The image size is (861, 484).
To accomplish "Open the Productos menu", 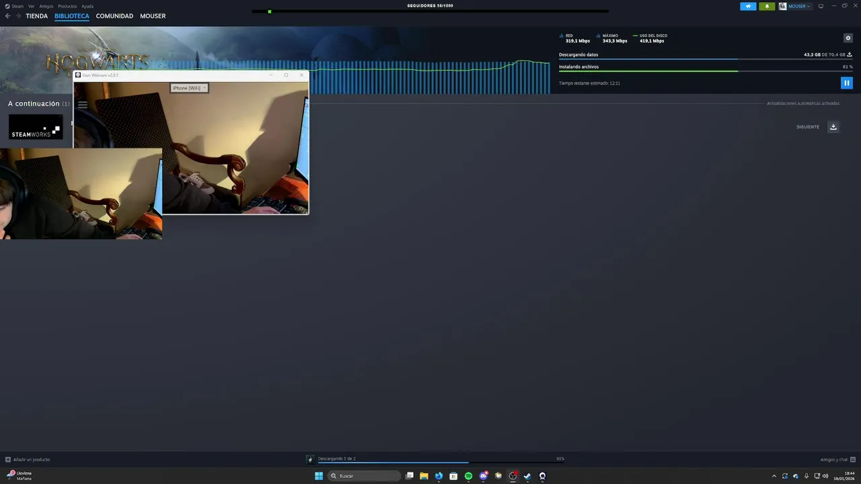I will [x=67, y=6].
